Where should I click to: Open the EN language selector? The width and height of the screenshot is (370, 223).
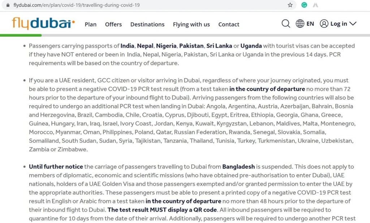tap(310, 24)
